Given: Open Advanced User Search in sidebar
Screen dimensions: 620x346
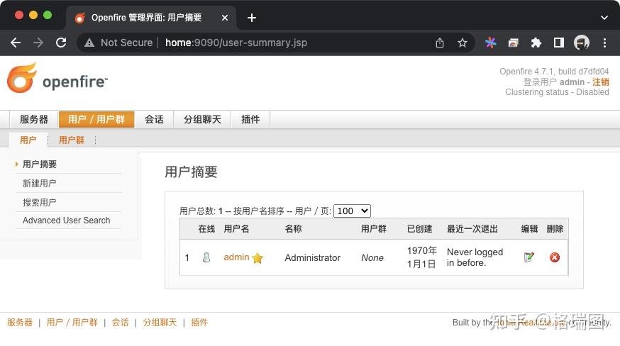Looking at the screenshot, I should click(x=67, y=221).
